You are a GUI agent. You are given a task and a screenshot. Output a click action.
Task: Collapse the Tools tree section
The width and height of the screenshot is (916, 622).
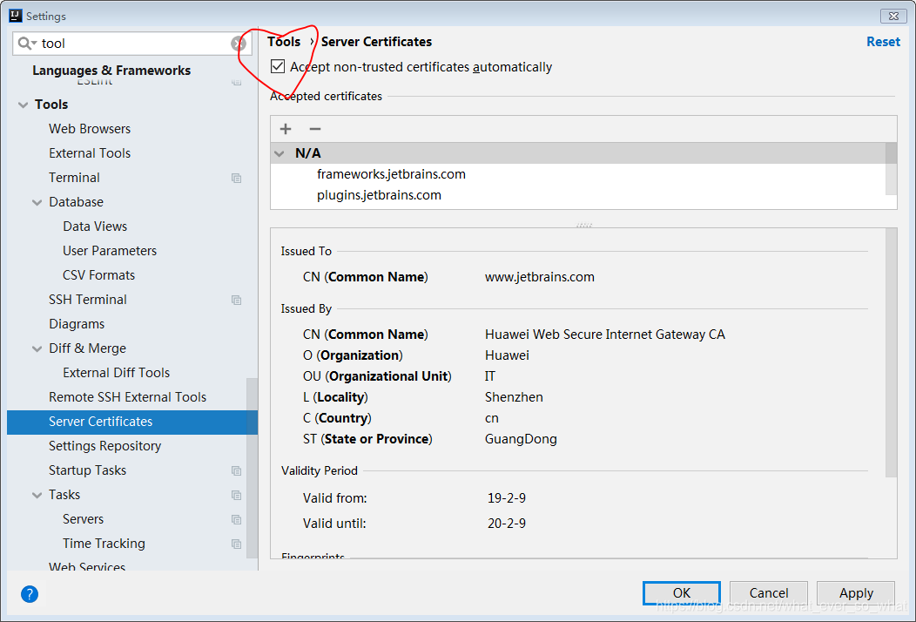coord(24,105)
